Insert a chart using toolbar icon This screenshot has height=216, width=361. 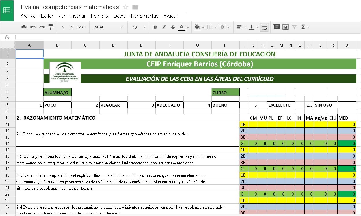coord(285,27)
